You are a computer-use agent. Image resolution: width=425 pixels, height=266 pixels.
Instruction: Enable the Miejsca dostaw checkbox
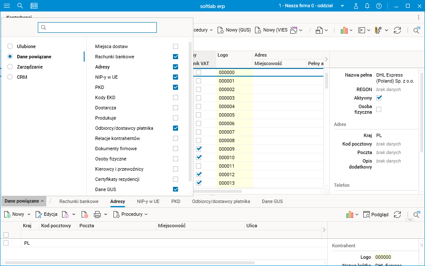pyautogui.click(x=176, y=46)
